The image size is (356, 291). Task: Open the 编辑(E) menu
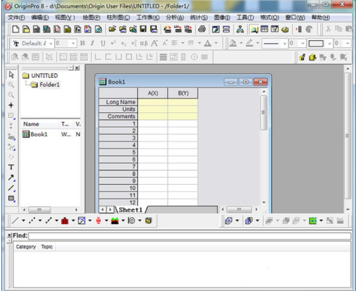(x=40, y=18)
